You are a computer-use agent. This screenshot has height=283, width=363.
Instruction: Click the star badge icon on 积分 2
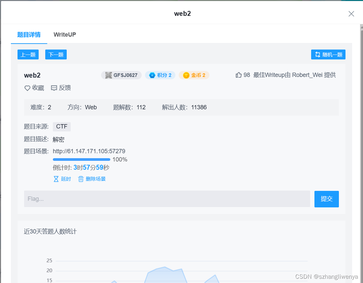pos(152,75)
